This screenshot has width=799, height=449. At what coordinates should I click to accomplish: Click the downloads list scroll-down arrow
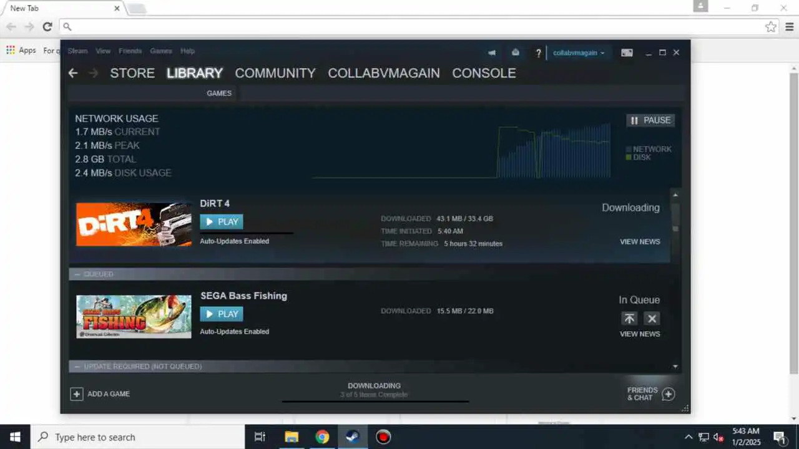point(675,367)
